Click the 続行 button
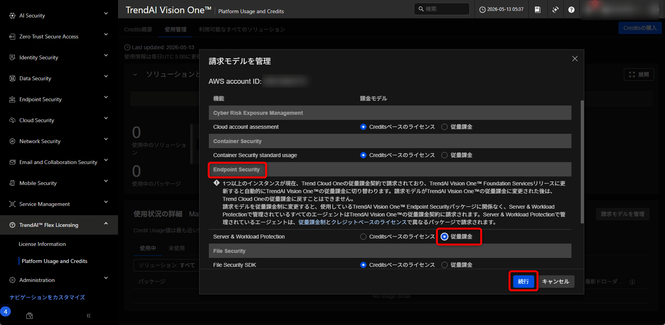 tap(523, 282)
